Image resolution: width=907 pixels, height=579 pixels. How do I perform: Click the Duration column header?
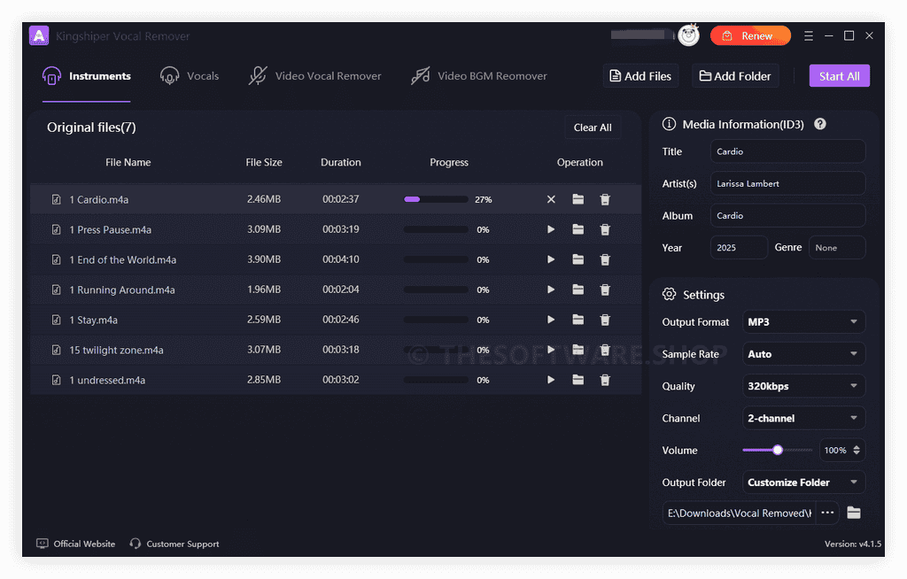pyautogui.click(x=341, y=163)
